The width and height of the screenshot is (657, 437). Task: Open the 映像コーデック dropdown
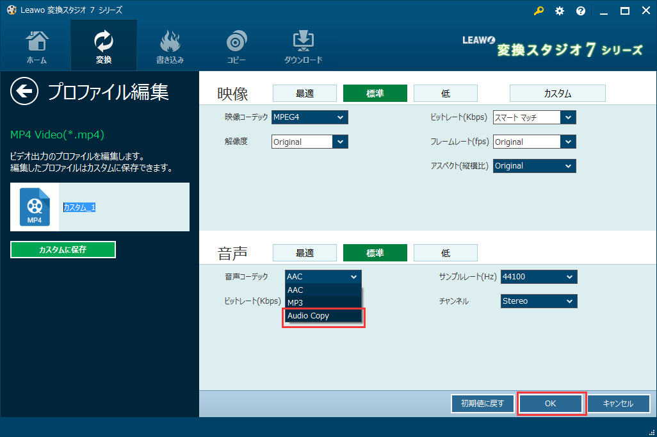pos(309,117)
